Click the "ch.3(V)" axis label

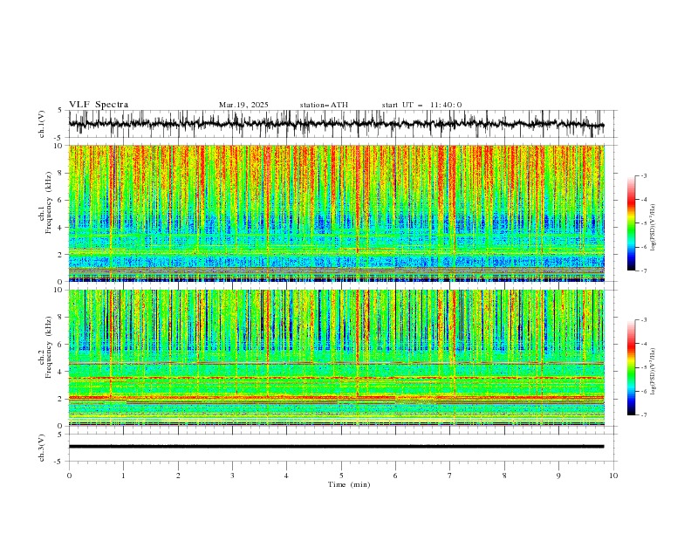(42, 448)
